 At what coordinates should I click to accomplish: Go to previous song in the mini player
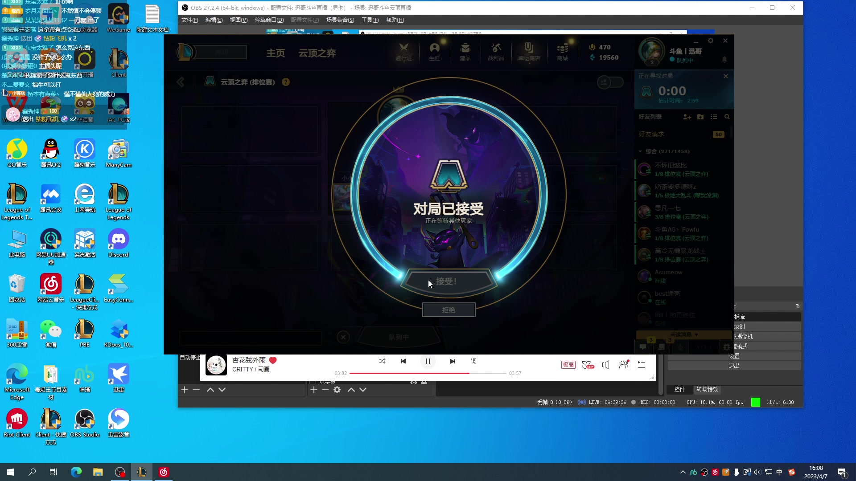coord(403,361)
